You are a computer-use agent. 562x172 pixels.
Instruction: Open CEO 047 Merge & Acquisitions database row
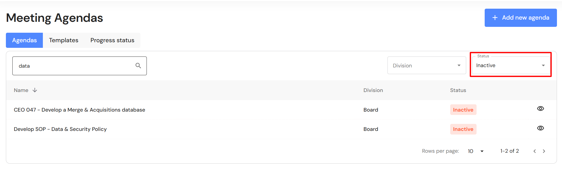point(80,110)
